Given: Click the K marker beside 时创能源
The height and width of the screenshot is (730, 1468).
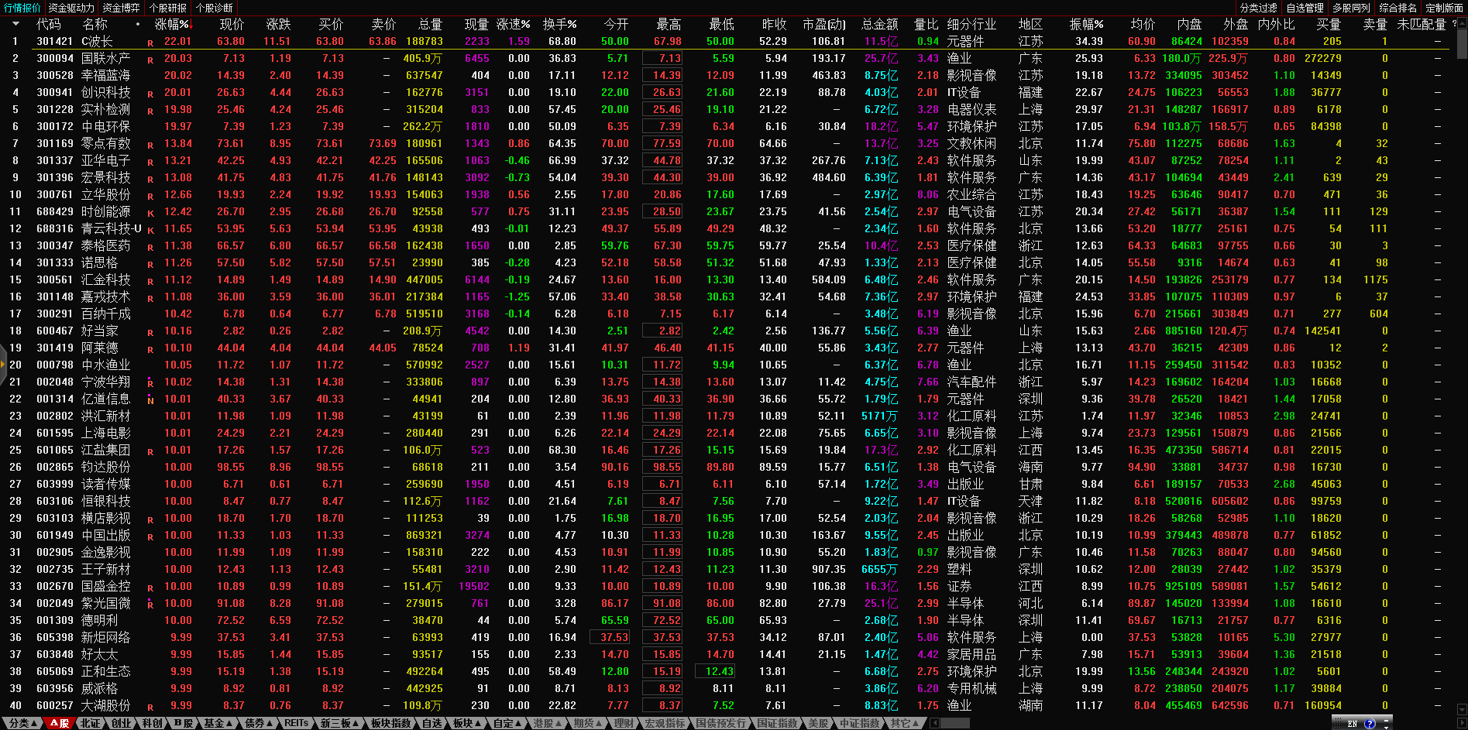Looking at the screenshot, I should (150, 213).
